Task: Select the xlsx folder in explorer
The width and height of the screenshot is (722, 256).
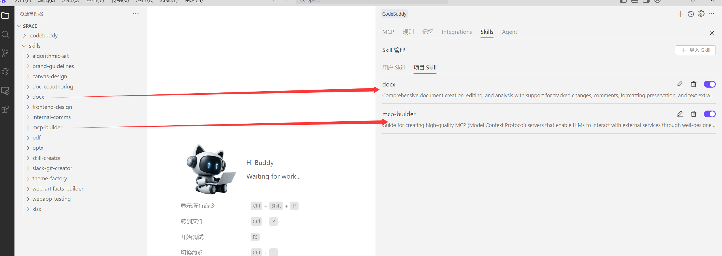Action: point(37,209)
